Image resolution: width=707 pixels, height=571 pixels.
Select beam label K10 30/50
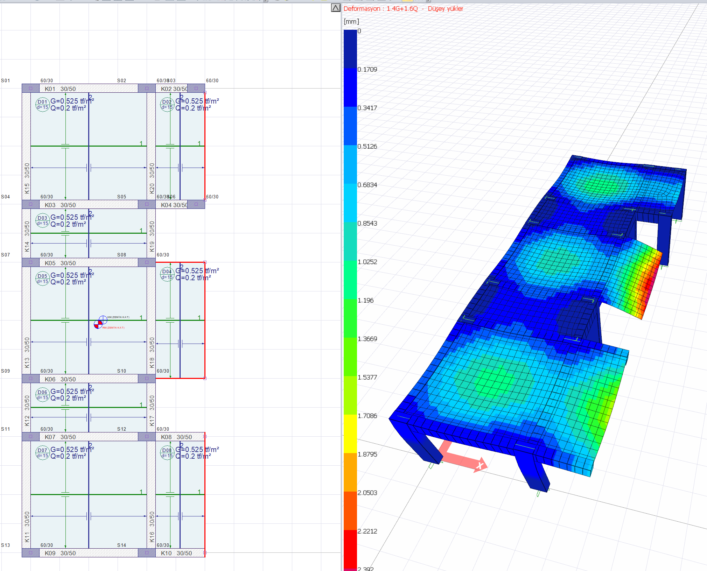[176, 553]
